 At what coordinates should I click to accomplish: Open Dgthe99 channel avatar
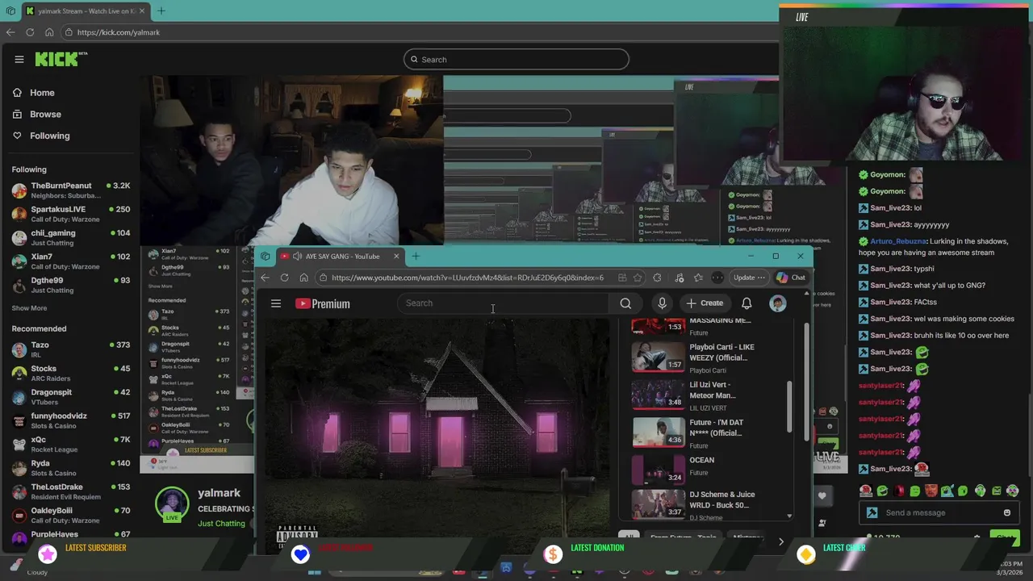point(19,286)
